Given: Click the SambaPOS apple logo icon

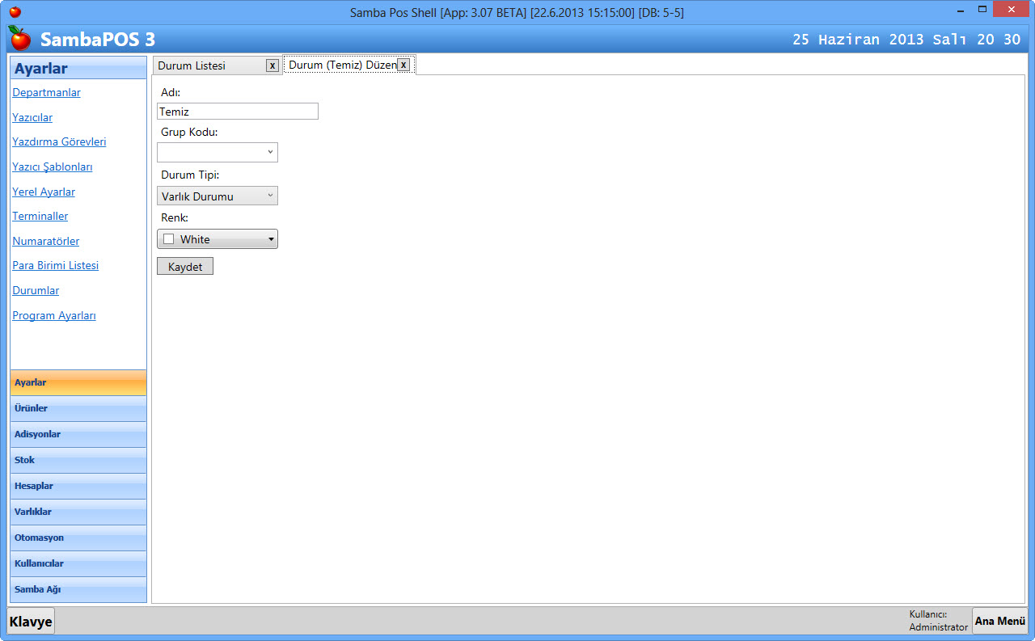Looking at the screenshot, I should (19, 38).
